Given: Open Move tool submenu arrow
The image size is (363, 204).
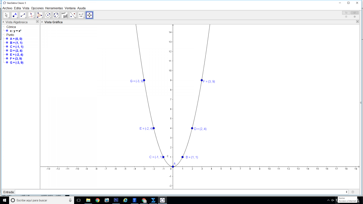Looking at the screenshot, I should [9, 18].
